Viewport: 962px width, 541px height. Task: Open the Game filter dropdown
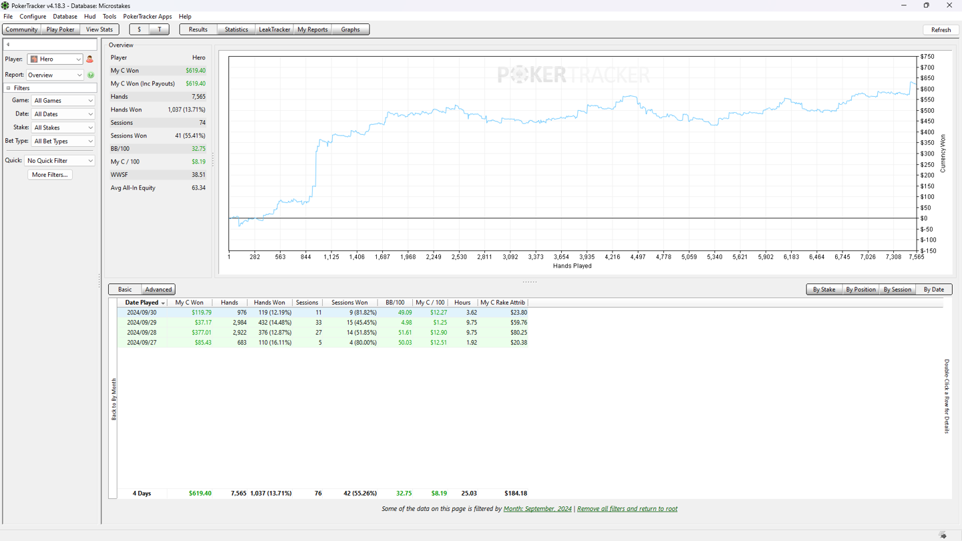coord(63,101)
